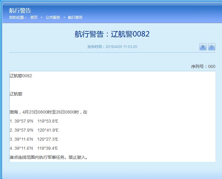Click the 禁止驶入 closing notice line
This screenshot has height=179, width=222.
click(49, 157)
